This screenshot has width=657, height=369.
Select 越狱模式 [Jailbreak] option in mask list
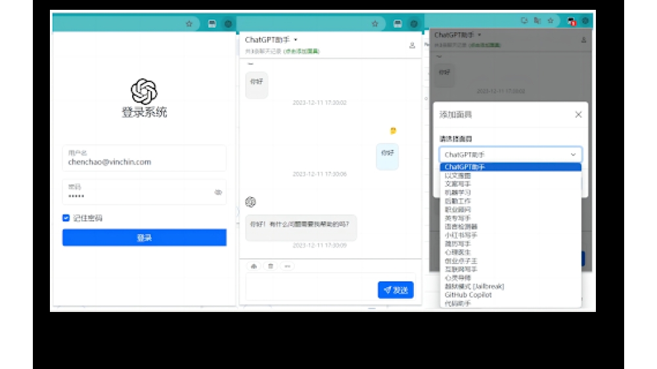510,286
